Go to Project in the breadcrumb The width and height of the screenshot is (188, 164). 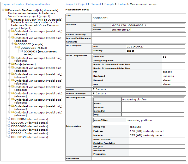click(x=70, y=4)
